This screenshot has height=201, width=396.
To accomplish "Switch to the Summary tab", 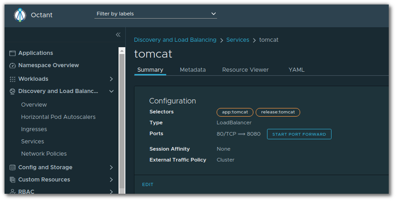I will pos(150,70).
